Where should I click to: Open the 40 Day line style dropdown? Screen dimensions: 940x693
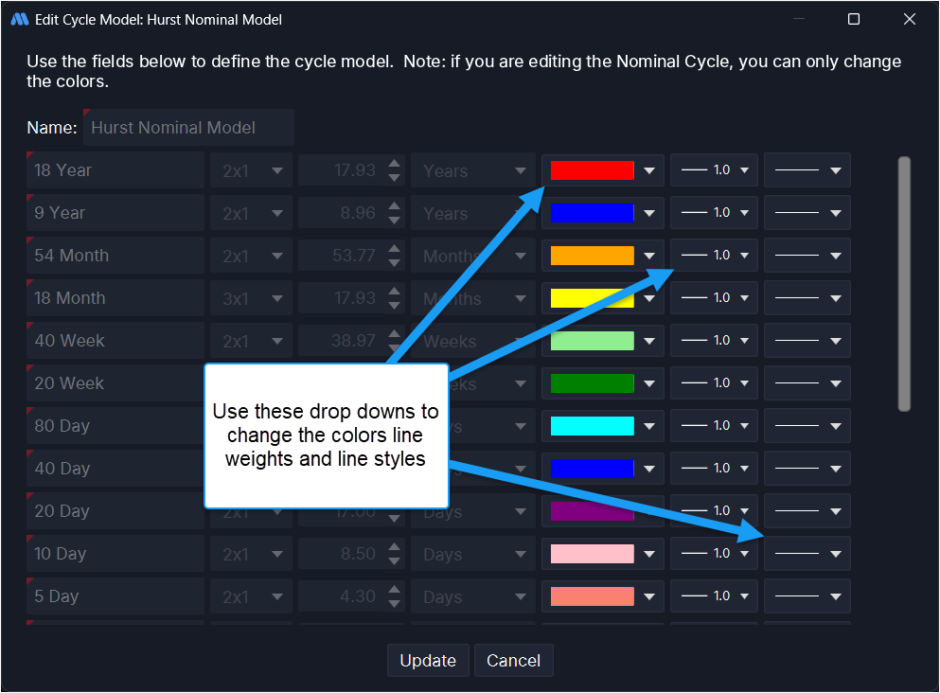807,469
